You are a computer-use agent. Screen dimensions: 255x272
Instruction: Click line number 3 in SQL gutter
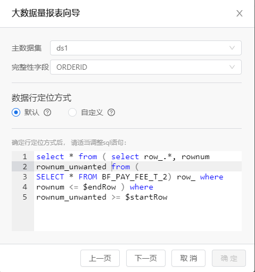point(24,177)
